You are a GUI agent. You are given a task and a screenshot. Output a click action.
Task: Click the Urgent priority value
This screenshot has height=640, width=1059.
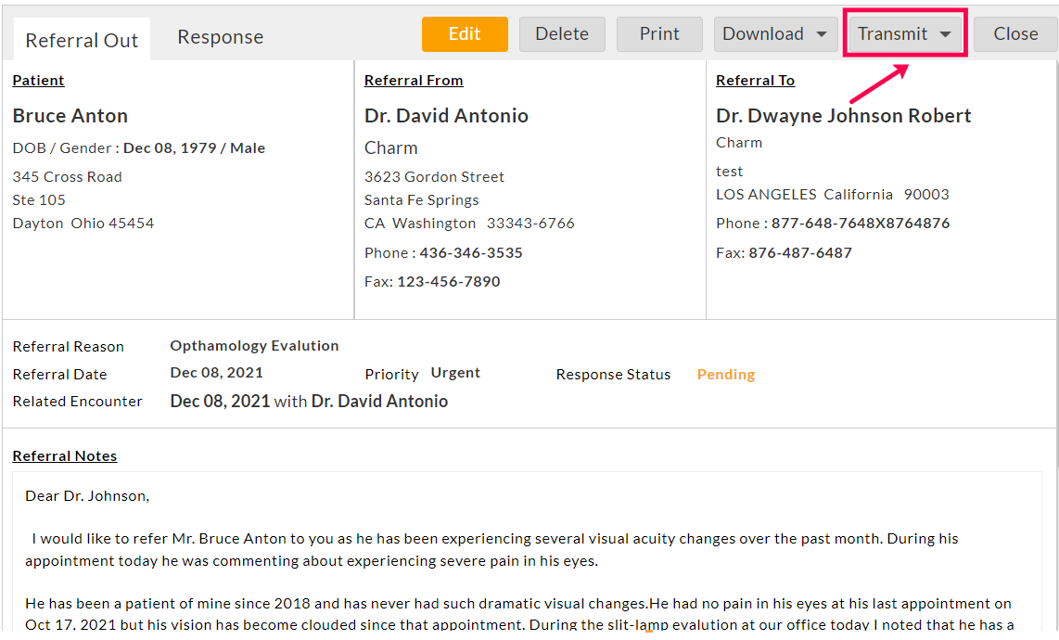[x=455, y=373]
